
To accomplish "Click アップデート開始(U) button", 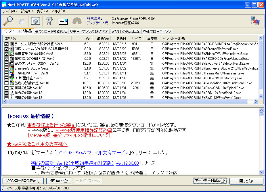I will 210,181.
